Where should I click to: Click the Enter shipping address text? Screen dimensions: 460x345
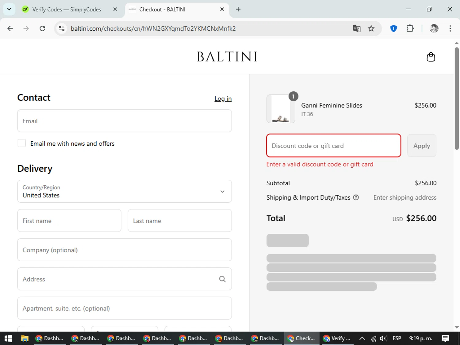(405, 197)
